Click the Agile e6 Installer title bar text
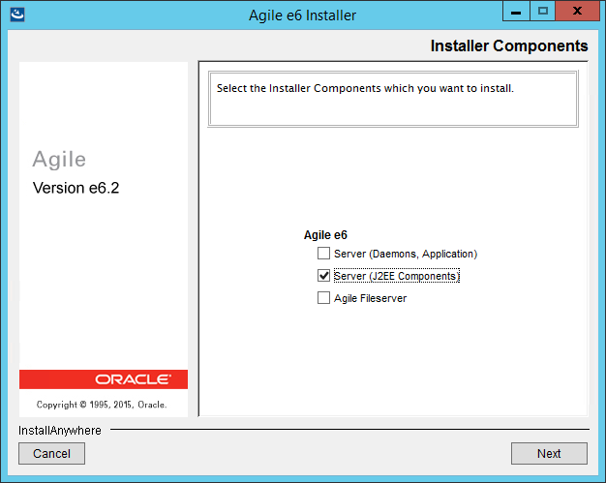606x483 pixels. coord(302,15)
